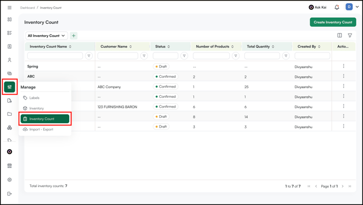363x205 pixels.
Task: Open Status filter options
Action: point(184,56)
